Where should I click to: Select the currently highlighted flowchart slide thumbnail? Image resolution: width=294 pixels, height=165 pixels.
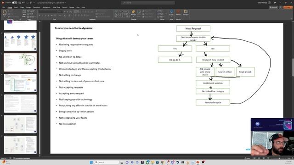point(20,62)
